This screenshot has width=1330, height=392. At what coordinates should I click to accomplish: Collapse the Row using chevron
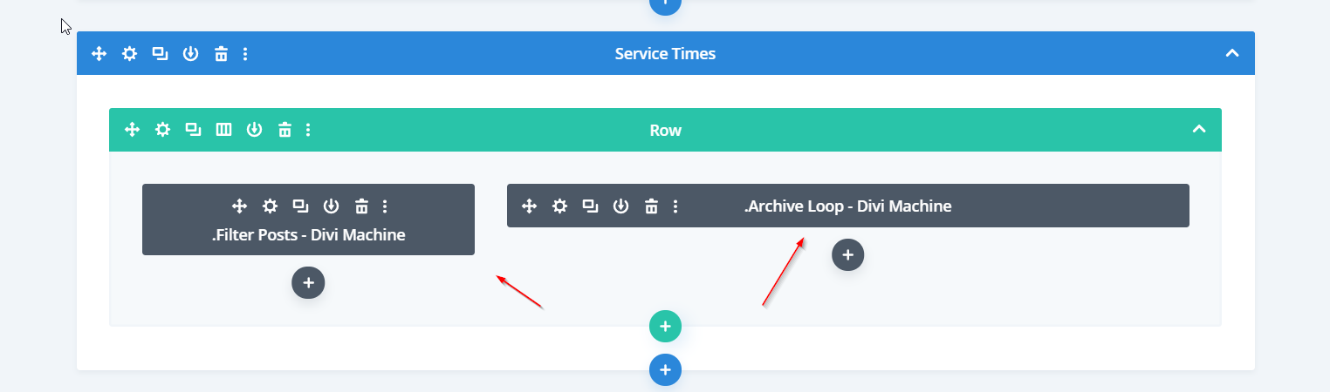(1199, 130)
